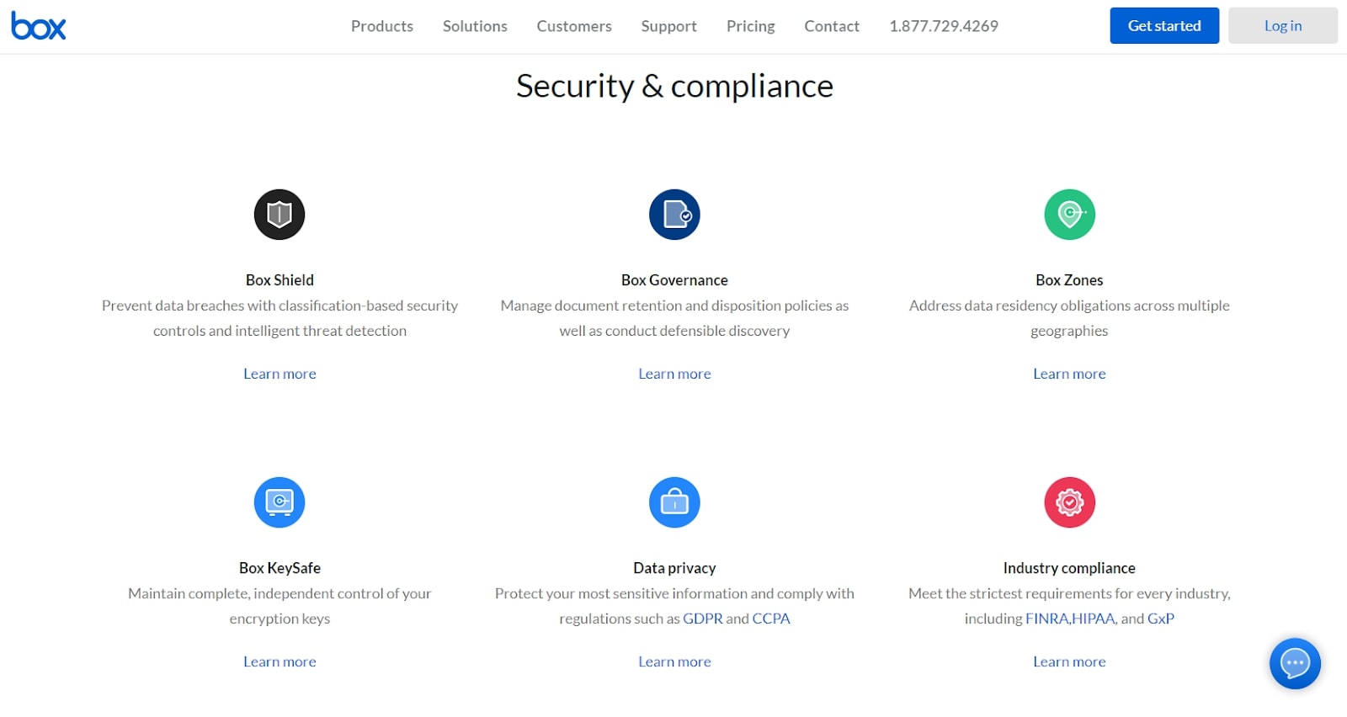Open the HIPAA link
Screen dimensions: 1347x717
pos(1094,619)
